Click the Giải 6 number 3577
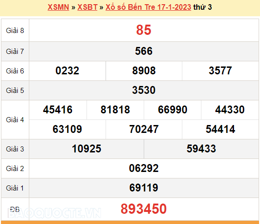The height and width of the screenshot is (224, 260). coord(220,71)
